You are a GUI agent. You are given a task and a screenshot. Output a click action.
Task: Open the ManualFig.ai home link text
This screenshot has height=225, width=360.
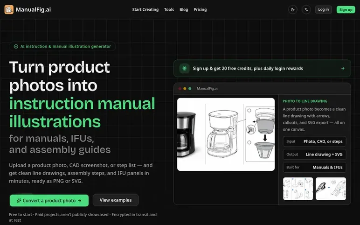pyautogui.click(x=33, y=10)
